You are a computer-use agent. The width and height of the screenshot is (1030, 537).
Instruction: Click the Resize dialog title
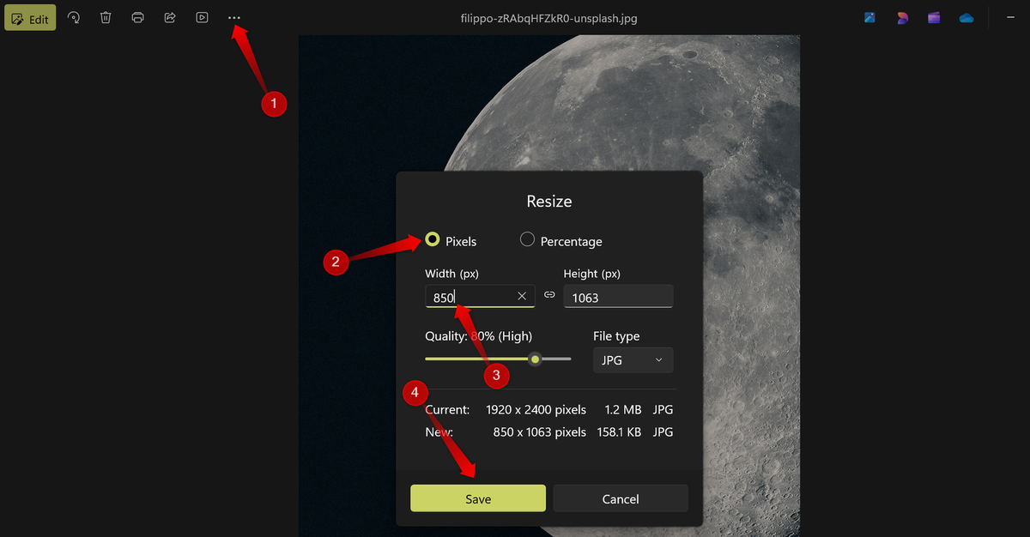click(x=549, y=202)
